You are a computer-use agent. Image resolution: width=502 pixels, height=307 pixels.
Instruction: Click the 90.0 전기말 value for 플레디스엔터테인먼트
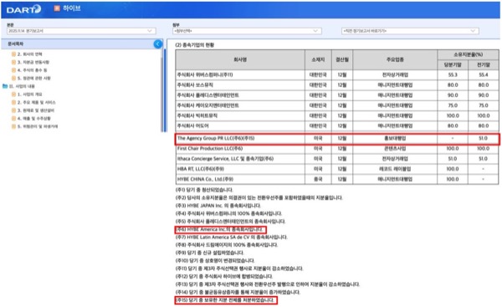483,95
